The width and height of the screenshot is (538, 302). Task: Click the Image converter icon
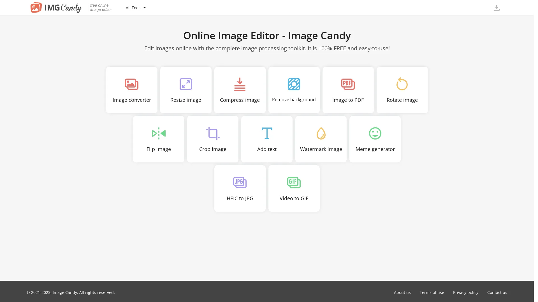(x=132, y=84)
